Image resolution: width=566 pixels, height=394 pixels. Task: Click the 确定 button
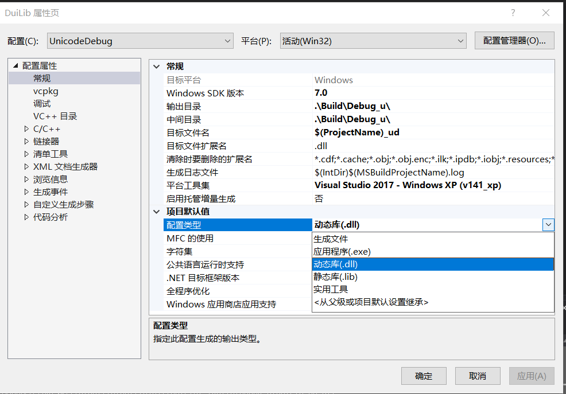click(424, 376)
